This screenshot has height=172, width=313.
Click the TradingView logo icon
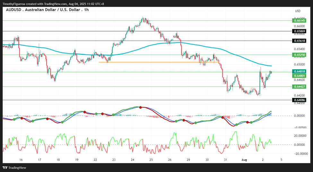click(x=5, y=168)
